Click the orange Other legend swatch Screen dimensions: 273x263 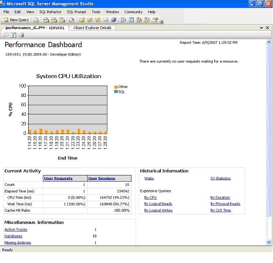coord(116,87)
